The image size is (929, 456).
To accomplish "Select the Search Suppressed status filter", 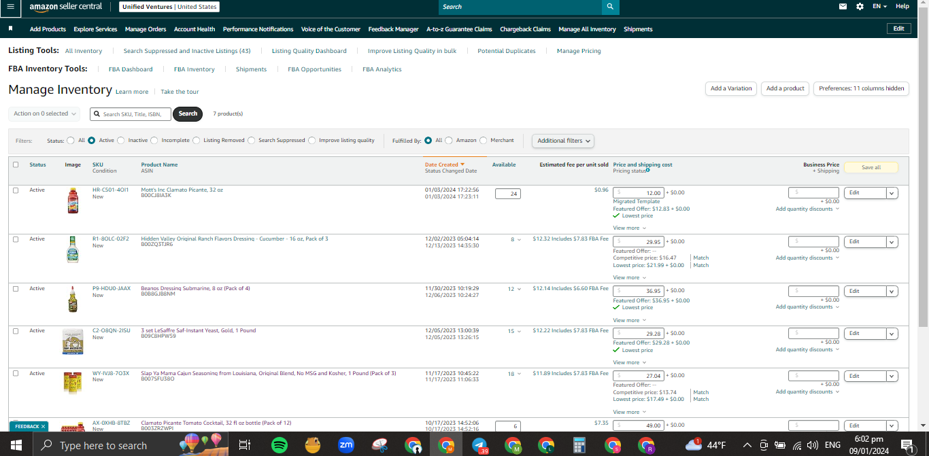I will click(252, 141).
